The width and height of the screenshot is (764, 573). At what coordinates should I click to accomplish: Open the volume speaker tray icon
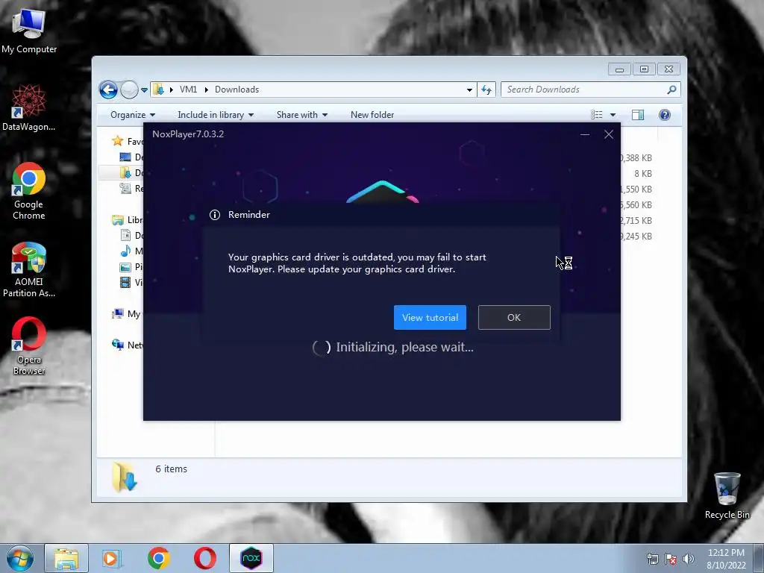(688, 560)
